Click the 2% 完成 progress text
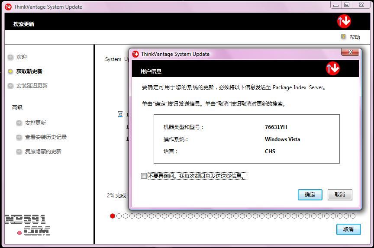Screen dimensions: 374x248 tap(116, 196)
